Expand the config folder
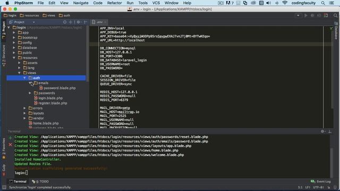Viewport: 340px width, 191px height. [x=14, y=42]
